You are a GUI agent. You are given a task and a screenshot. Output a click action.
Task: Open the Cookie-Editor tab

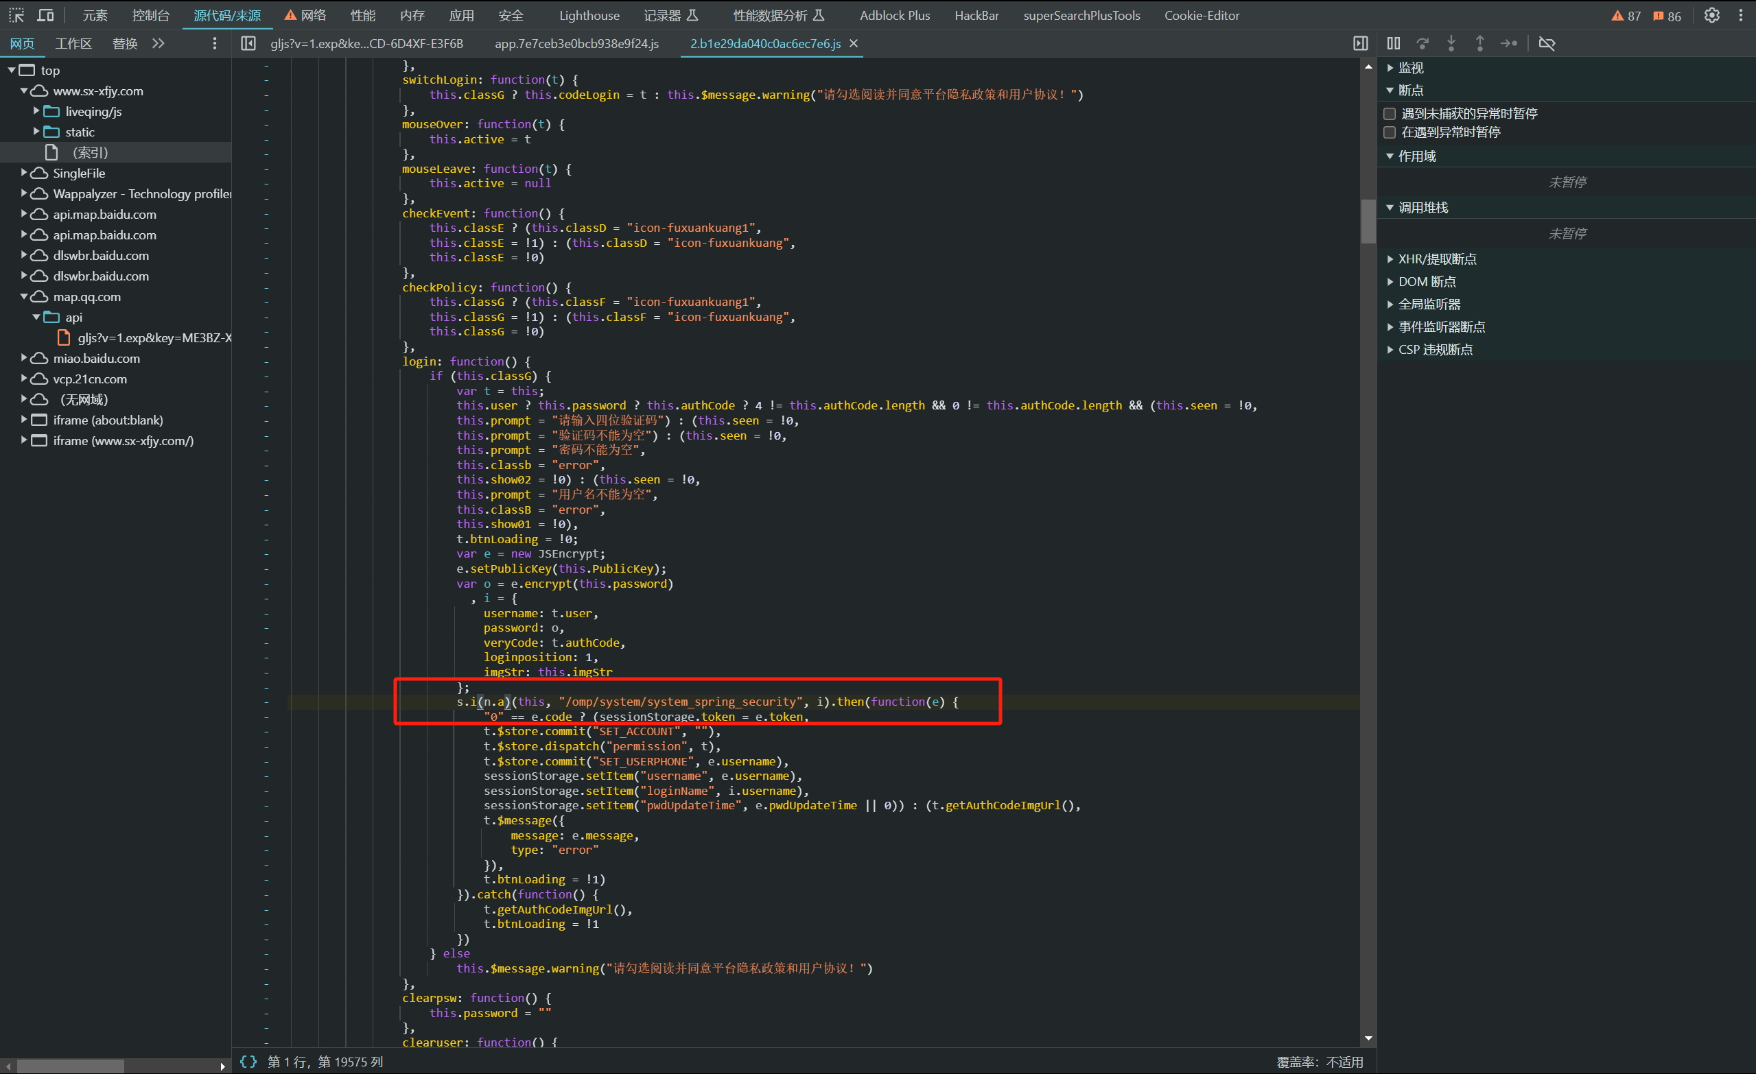tap(1202, 15)
